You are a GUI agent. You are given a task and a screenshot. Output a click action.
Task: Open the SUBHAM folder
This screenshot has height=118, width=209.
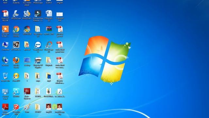click(59, 14)
